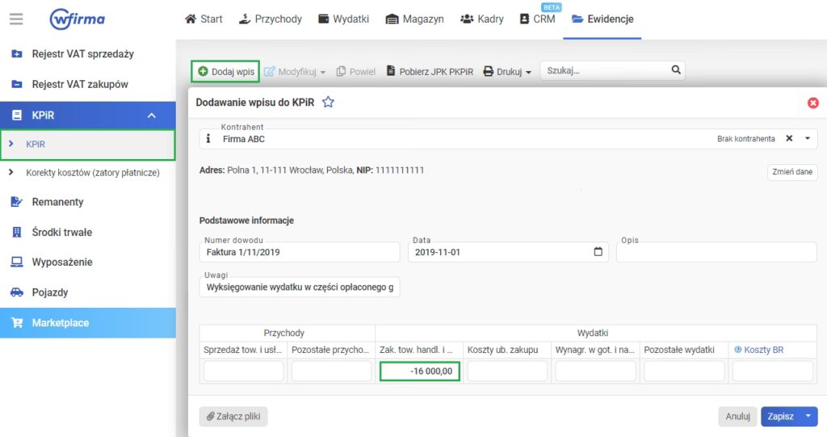The height and width of the screenshot is (437, 827).
Task: Click the Dodaj wpis button
Action: (x=225, y=71)
